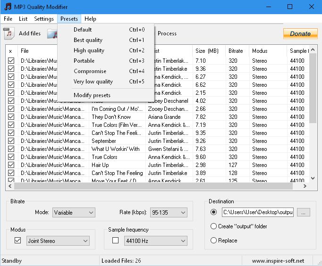This screenshot has width=322, height=266.
Task: Click the browse "..." destination button
Action: (x=304, y=212)
